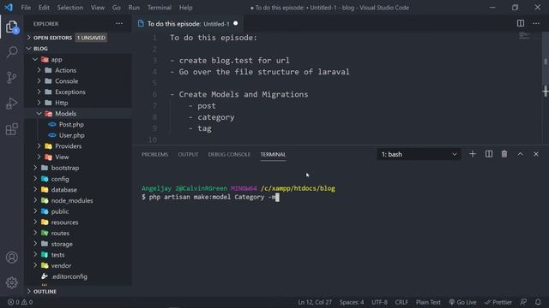Open editor more actions ellipsis
Image resolution: width=549 pixels, height=308 pixels.
[536, 23]
